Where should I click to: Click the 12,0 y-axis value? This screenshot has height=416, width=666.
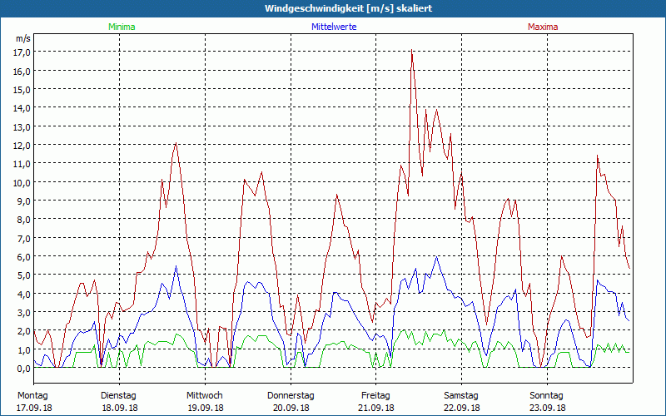[22, 145]
